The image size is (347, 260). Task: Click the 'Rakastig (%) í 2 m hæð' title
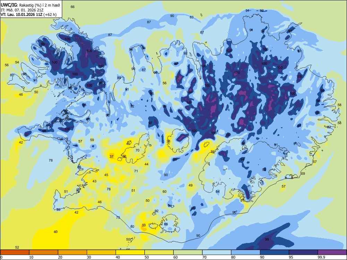pyautogui.click(x=40, y=5)
